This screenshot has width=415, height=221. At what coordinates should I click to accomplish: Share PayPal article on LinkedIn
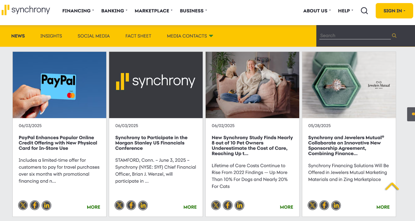(x=46, y=205)
